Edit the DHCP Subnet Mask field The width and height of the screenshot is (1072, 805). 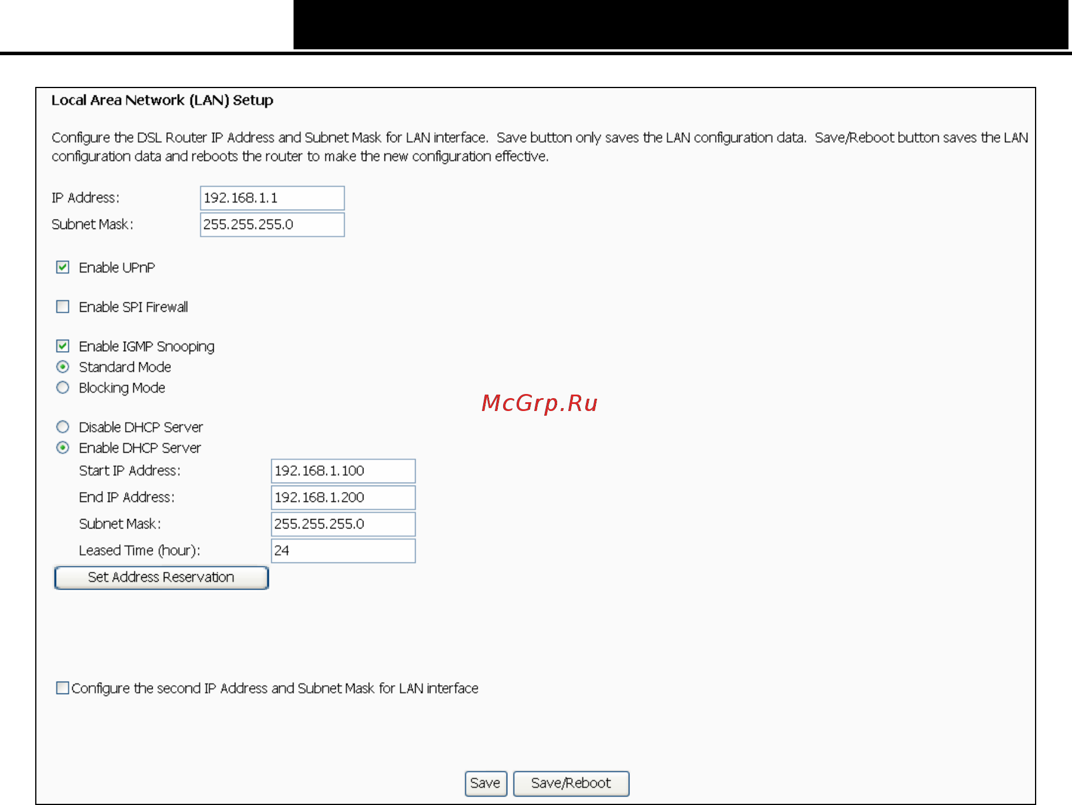[x=343, y=524]
